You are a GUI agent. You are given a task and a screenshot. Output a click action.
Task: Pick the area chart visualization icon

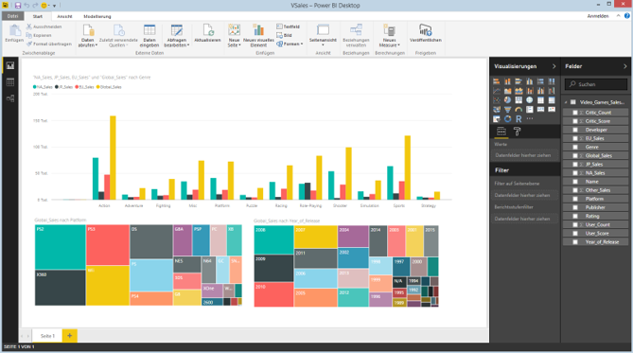click(x=507, y=91)
